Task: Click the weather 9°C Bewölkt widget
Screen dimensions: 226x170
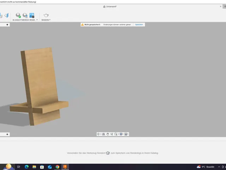Action: 206,167
